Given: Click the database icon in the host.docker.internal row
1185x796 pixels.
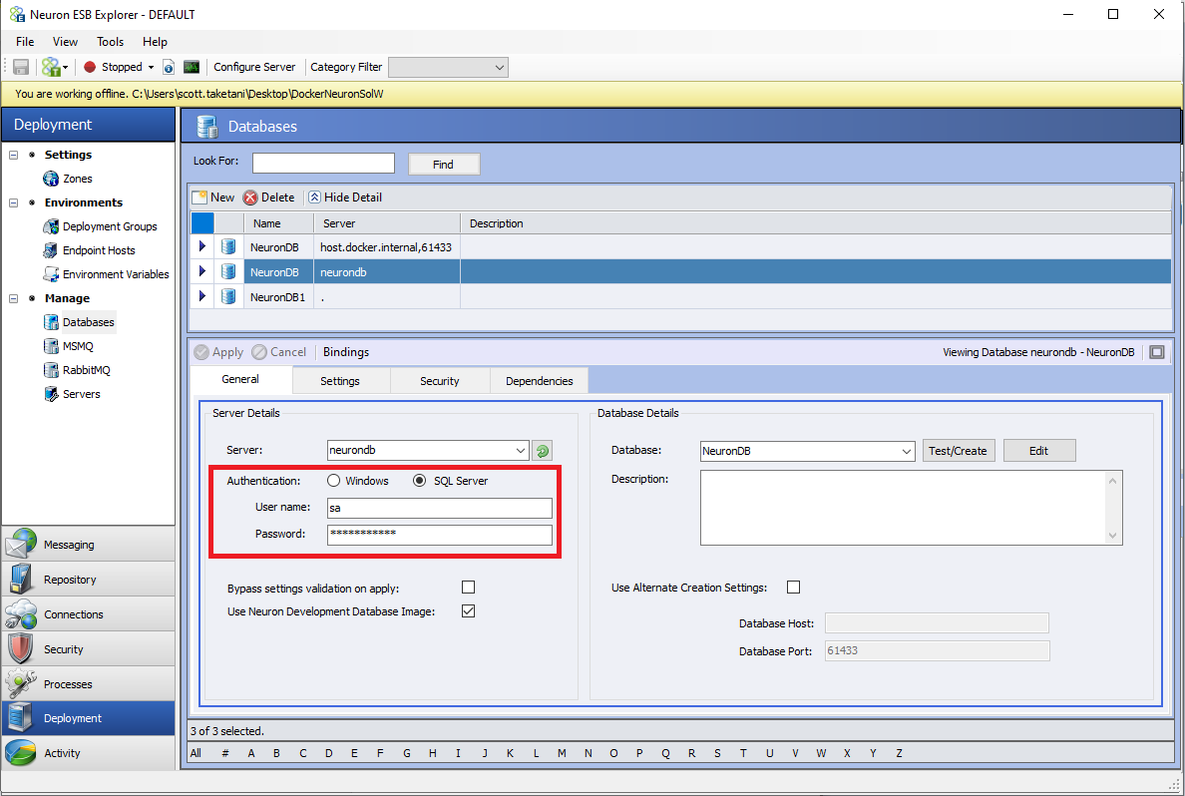Looking at the screenshot, I should pyautogui.click(x=228, y=246).
